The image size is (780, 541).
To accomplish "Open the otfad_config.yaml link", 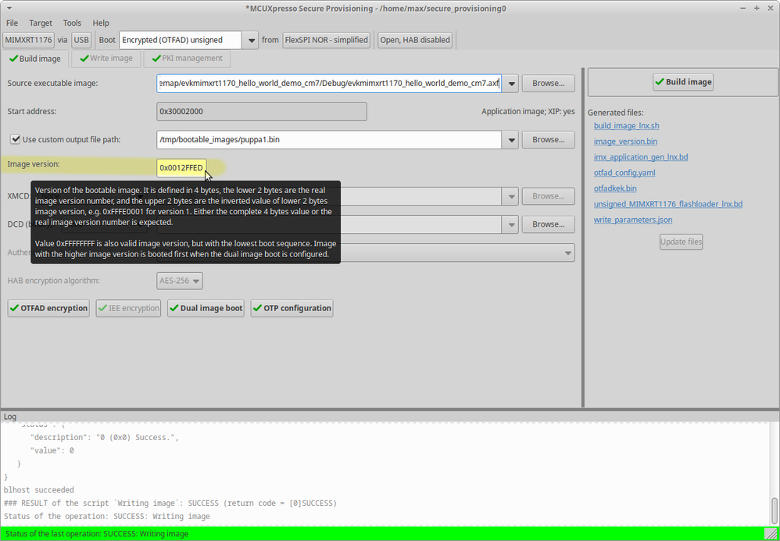I will tap(624, 173).
